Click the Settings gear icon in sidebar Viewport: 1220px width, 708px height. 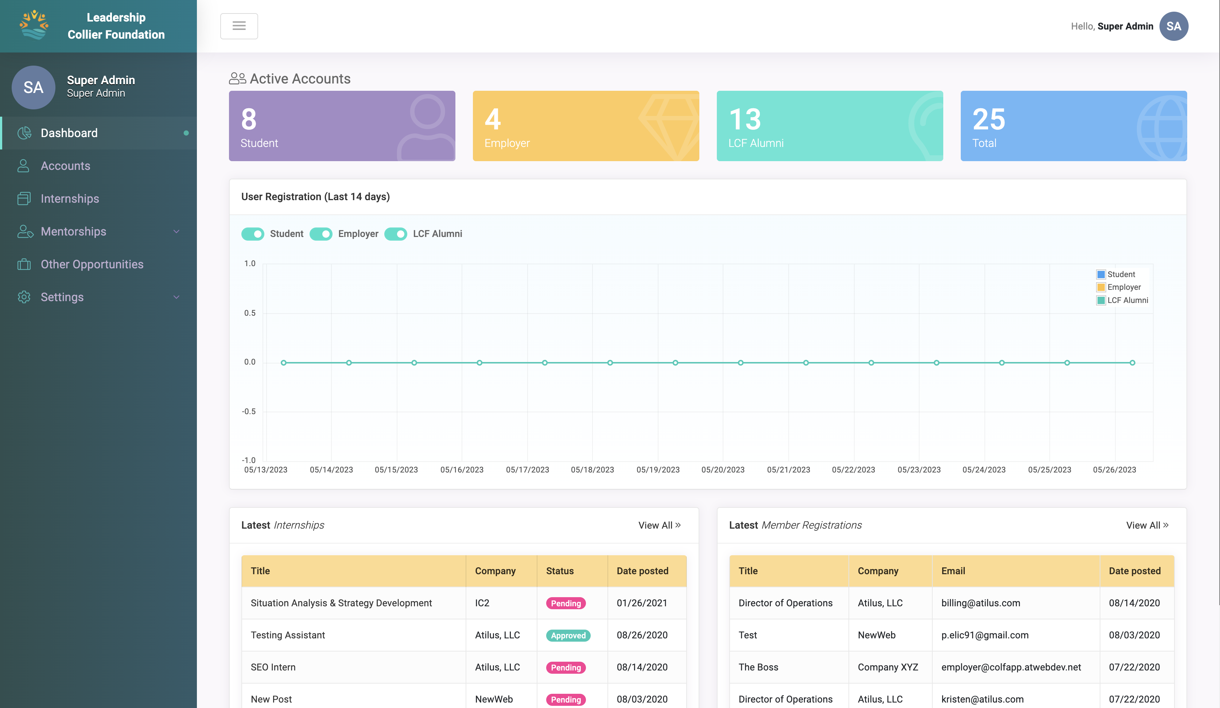pos(24,297)
